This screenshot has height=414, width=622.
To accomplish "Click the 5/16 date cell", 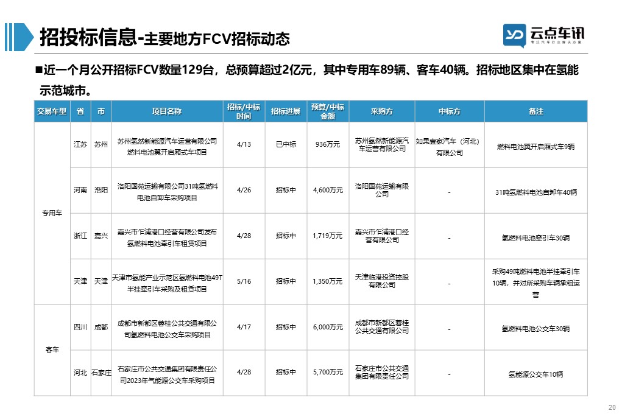I will coord(244,281).
